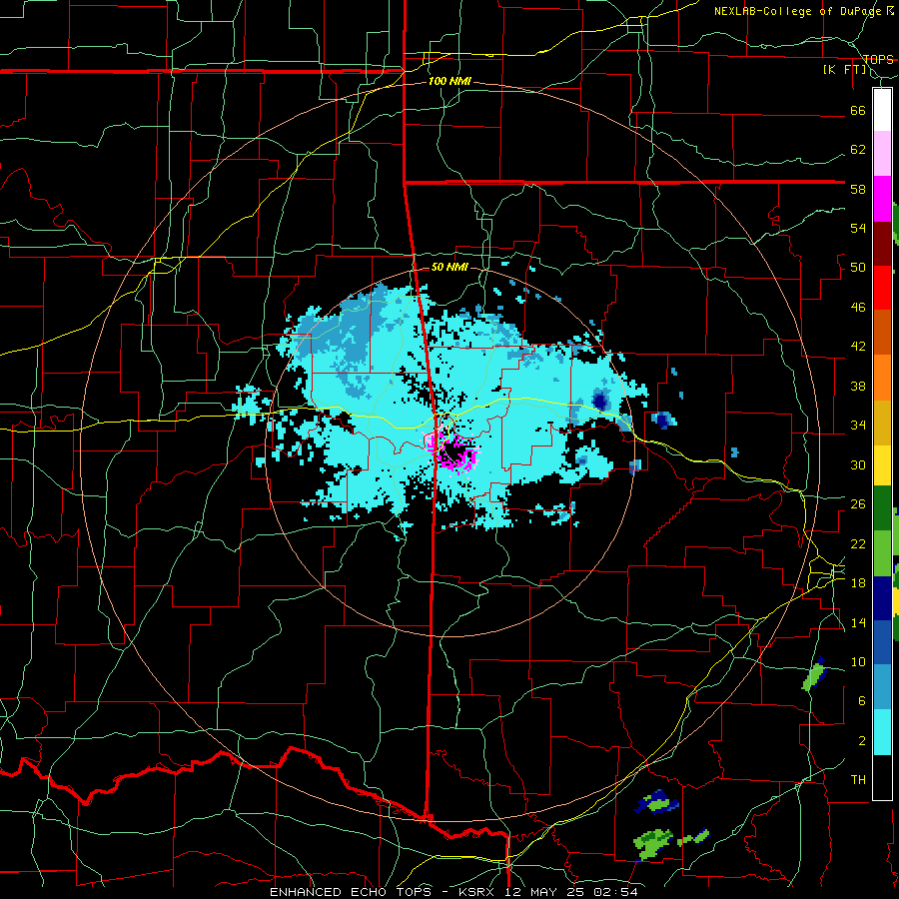Click the 18 value on the scale
Image resolution: width=899 pixels, height=899 pixels.
pos(858,583)
